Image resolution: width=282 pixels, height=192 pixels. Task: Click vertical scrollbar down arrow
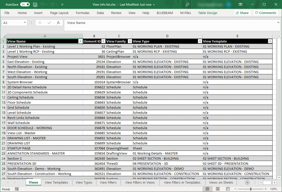(279, 177)
